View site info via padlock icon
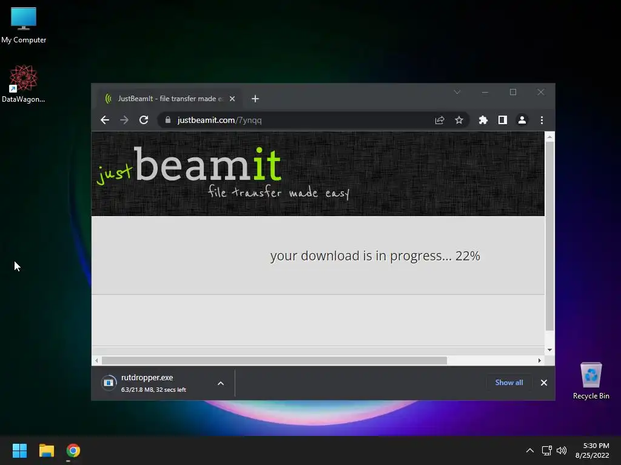The width and height of the screenshot is (621, 465). (x=168, y=120)
